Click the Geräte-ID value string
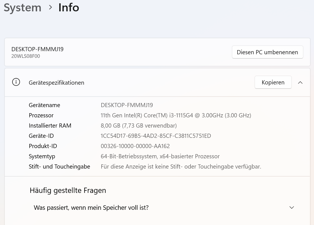Screen dimensions: 314x225 click(x=156, y=136)
